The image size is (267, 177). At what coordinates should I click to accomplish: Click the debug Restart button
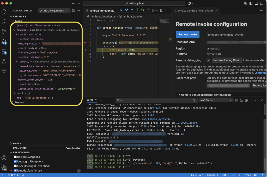point(143,10)
